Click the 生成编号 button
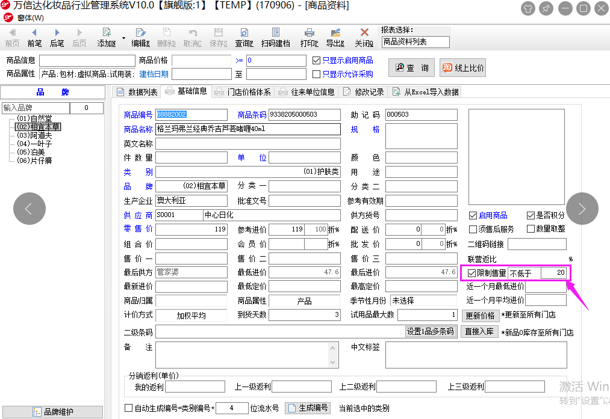This screenshot has width=610, height=419. coord(308,408)
